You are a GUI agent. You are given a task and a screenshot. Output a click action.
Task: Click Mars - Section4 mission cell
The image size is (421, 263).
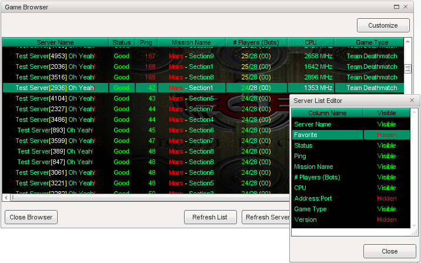[192, 119]
